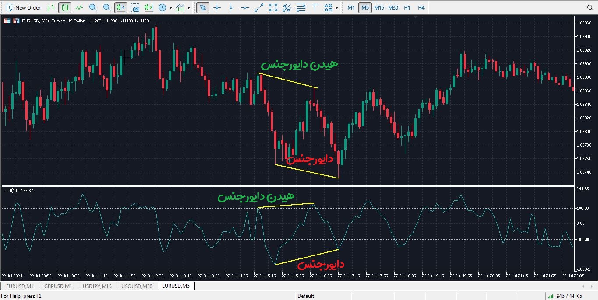This screenshot has width=598, height=300.
Task: Open the timeframe clock dropdown arrow
Action: point(170,8)
